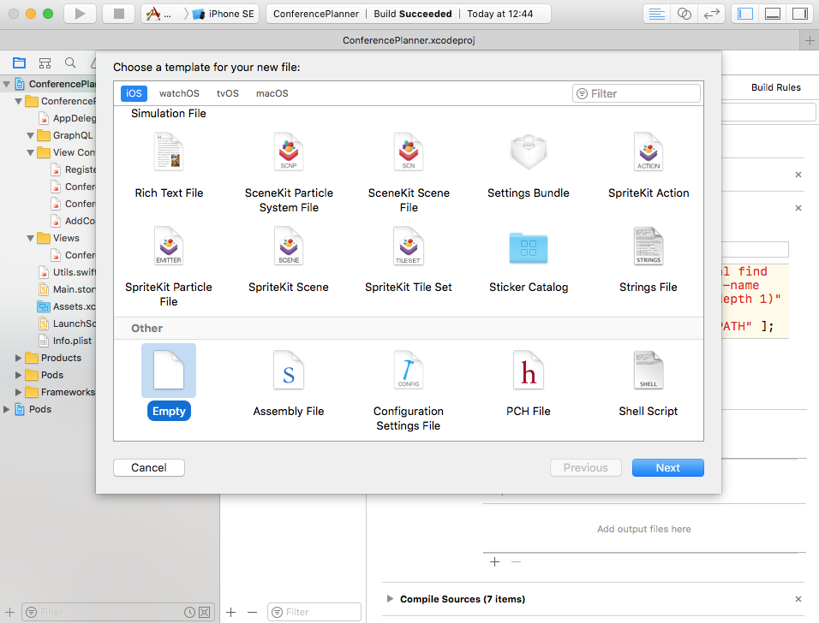Screen dimensions: 819x623
Task: Remove the Compile Sources build phase
Action: pos(798,599)
